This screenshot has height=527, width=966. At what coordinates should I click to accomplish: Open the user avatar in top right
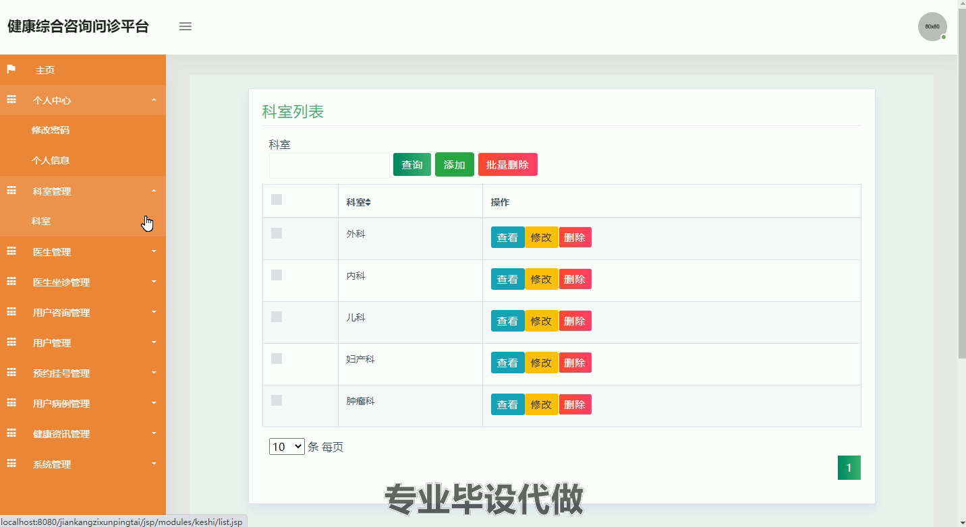[x=932, y=26]
